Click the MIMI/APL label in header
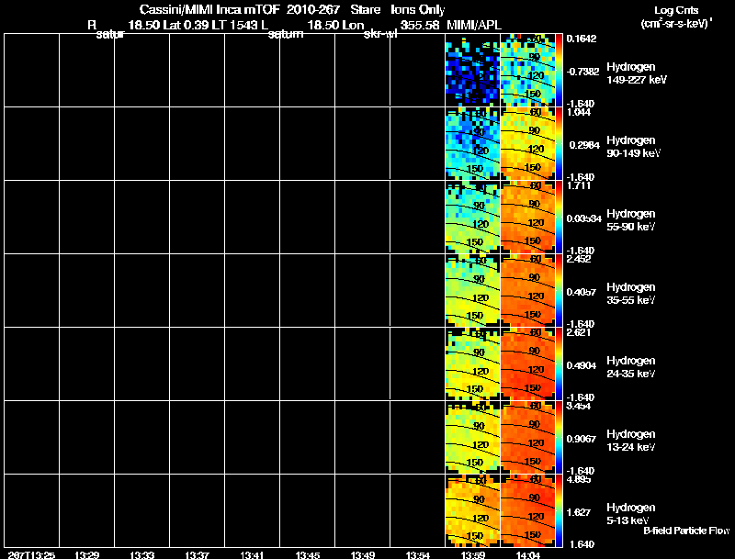Image resolution: width=735 pixels, height=559 pixels. (474, 26)
